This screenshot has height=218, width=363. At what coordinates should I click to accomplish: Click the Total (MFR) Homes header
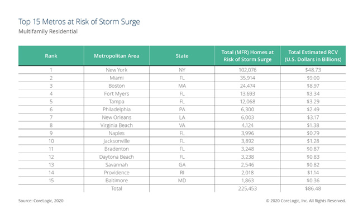(x=247, y=56)
